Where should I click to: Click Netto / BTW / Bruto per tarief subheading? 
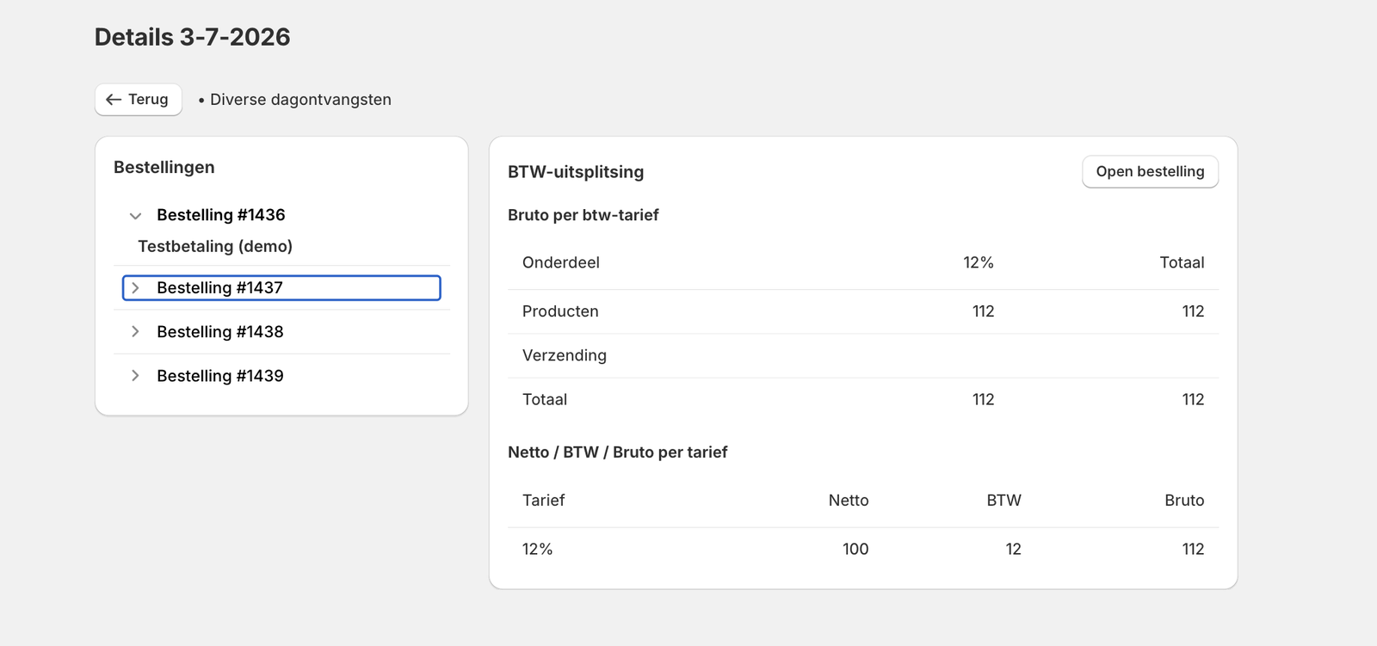pos(617,452)
